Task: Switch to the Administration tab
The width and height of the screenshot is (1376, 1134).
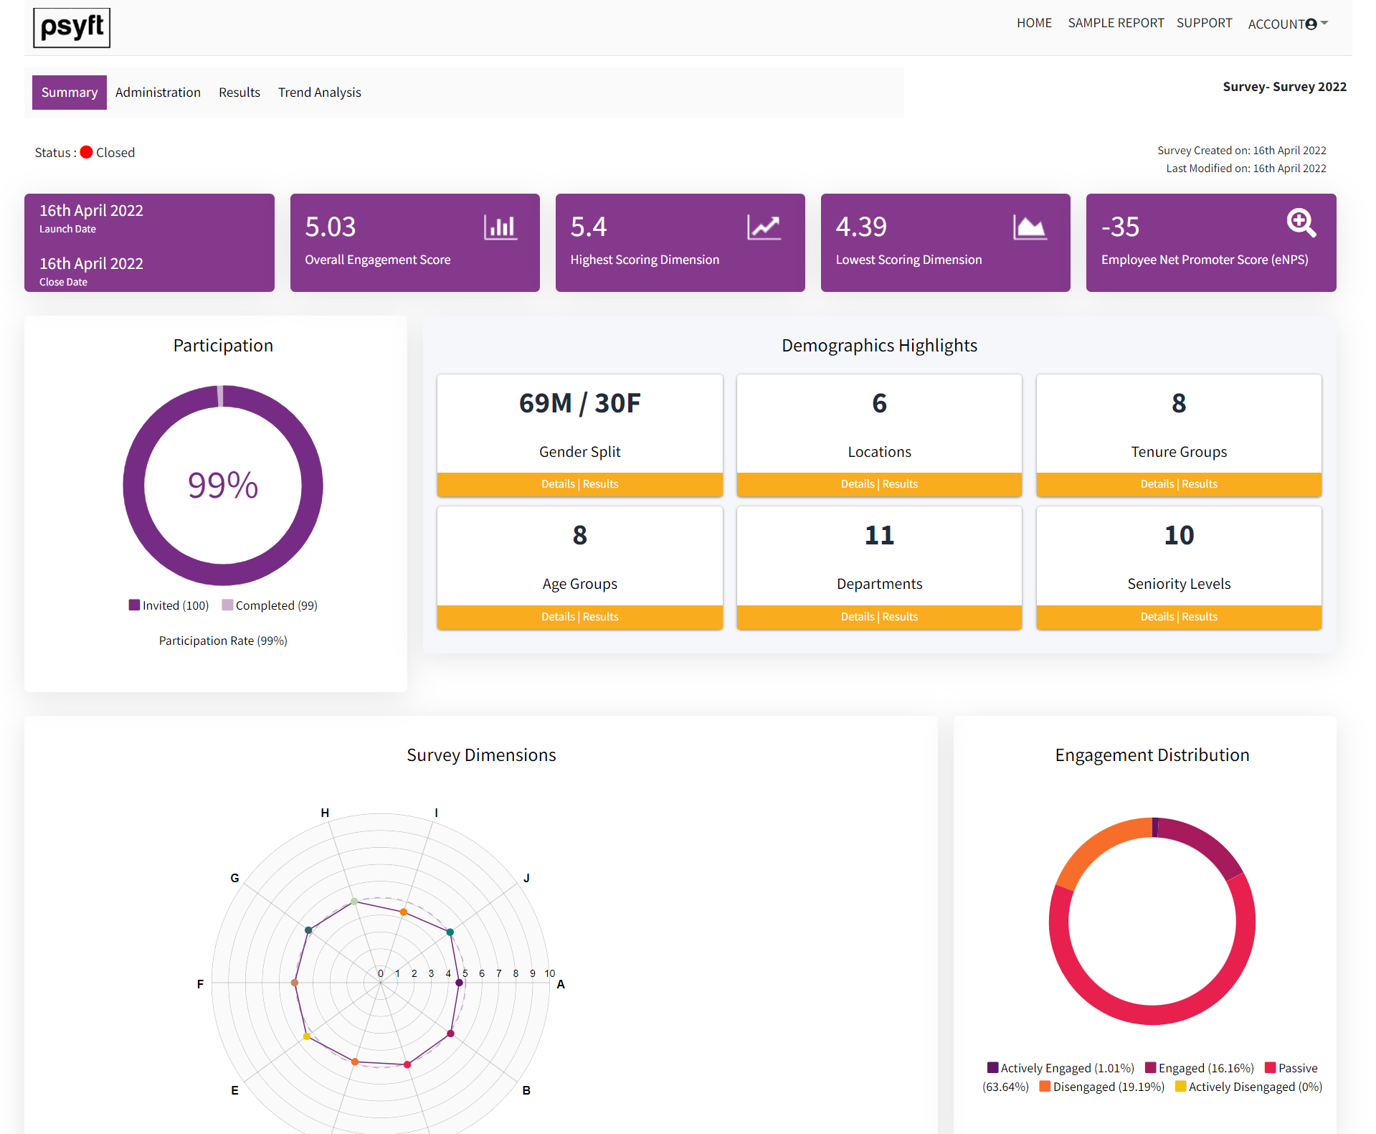Action: (158, 93)
